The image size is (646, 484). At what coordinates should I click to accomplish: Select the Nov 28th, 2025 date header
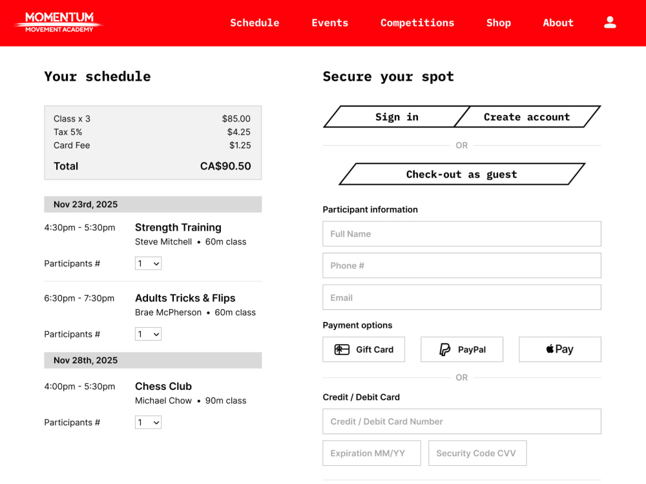(153, 360)
